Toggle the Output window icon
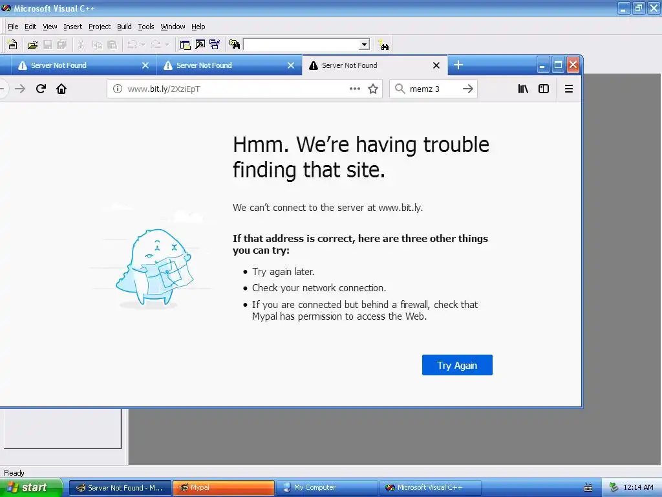662x497 pixels. tap(200, 45)
